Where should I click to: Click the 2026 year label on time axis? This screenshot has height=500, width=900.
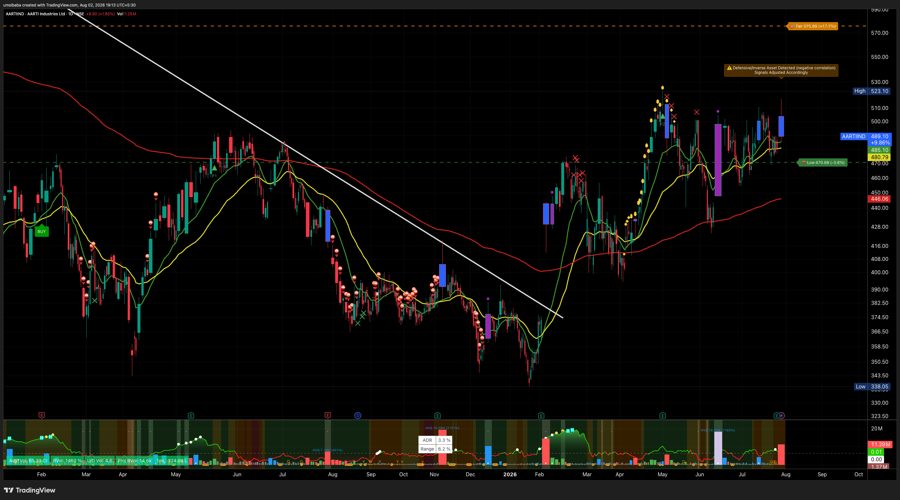510,474
